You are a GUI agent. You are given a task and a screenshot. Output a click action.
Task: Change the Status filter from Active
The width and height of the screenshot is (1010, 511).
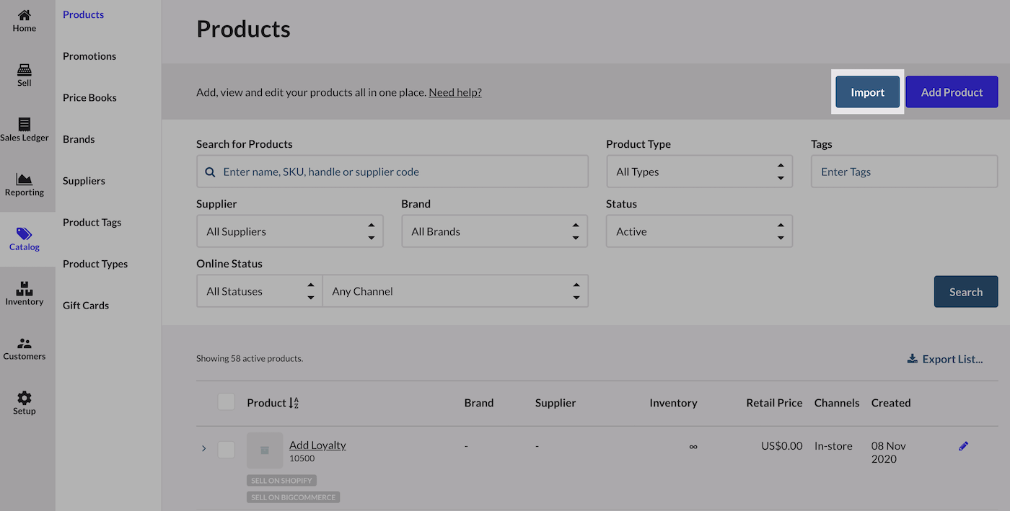click(x=698, y=231)
